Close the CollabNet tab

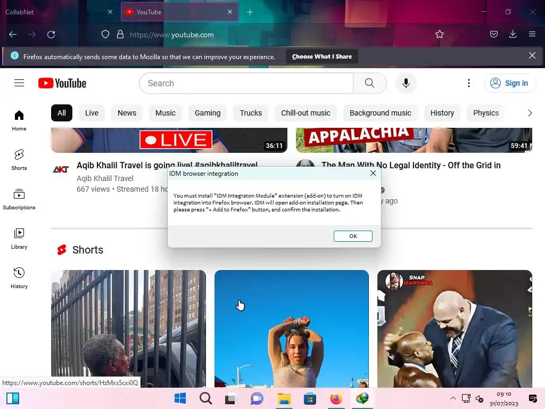point(110,12)
